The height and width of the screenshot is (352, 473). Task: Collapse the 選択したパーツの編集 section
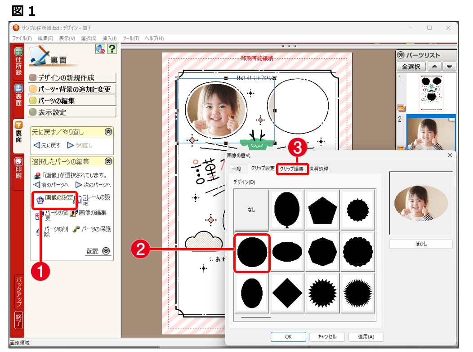click(x=108, y=161)
